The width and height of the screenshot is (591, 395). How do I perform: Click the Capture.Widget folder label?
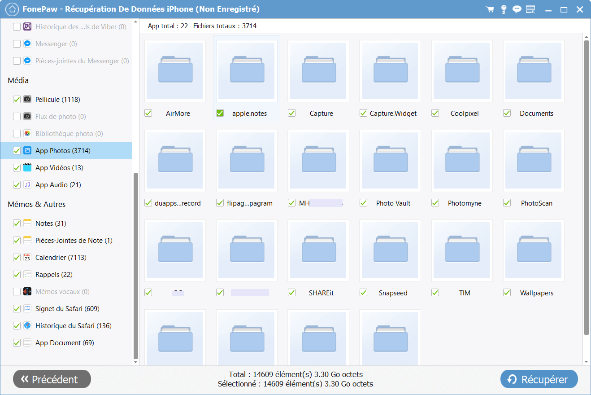click(393, 114)
